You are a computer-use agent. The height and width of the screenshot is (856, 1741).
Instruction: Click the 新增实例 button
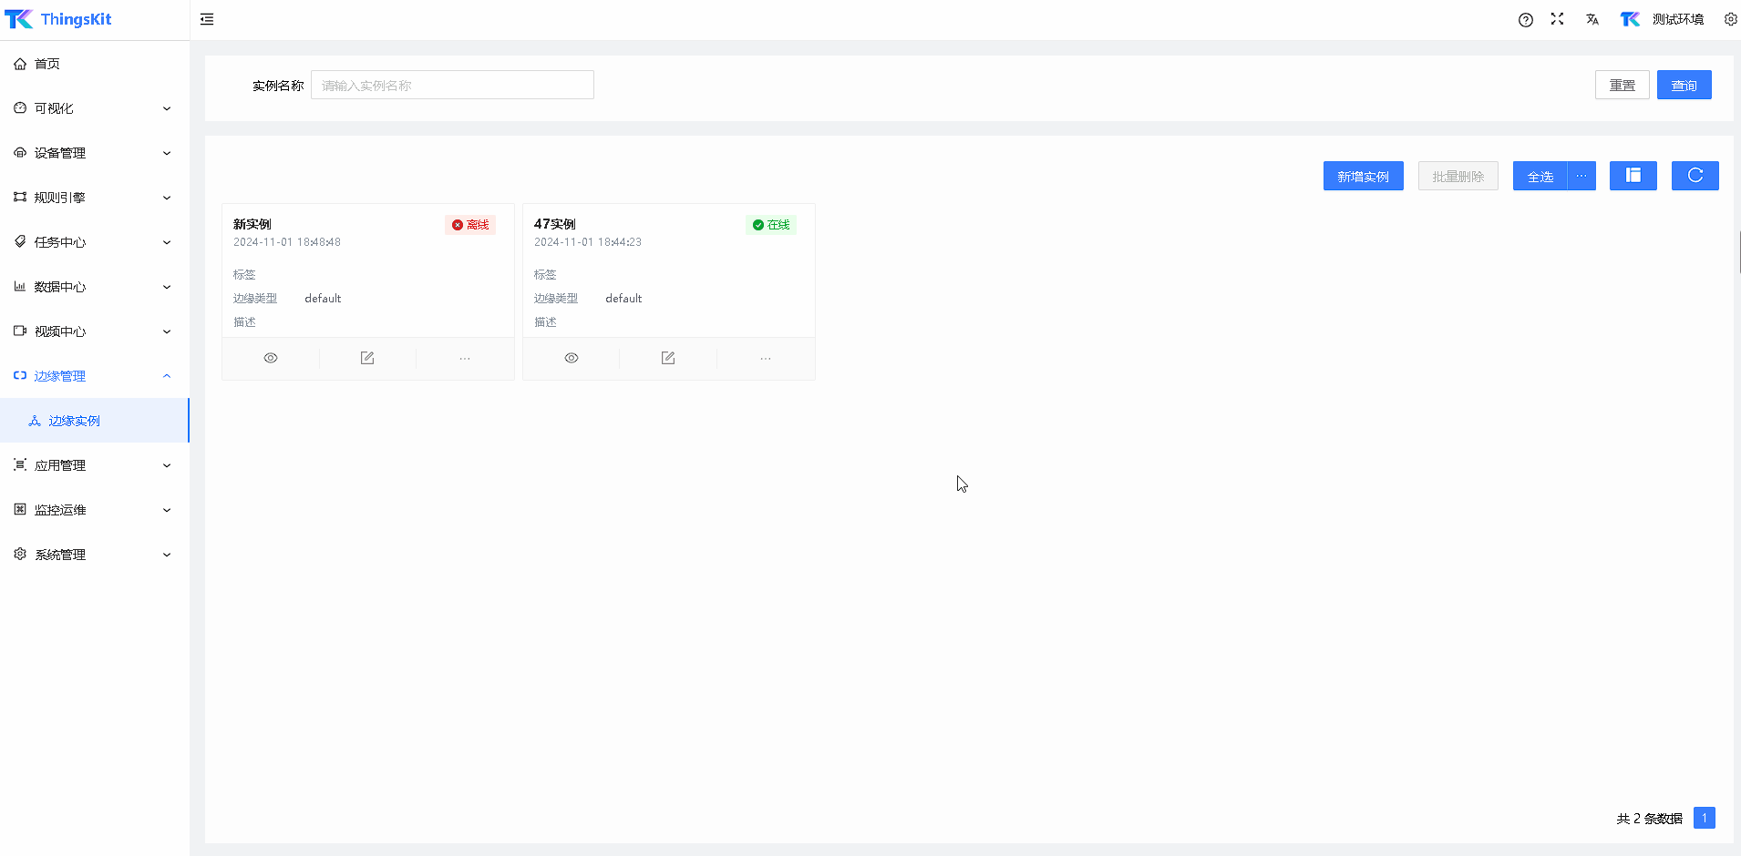point(1363,176)
